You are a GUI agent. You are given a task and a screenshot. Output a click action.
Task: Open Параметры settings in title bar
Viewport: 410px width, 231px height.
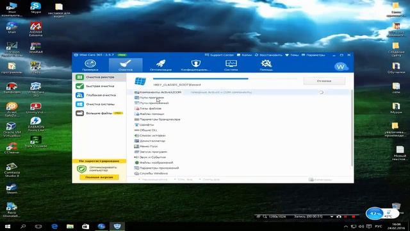(313, 55)
